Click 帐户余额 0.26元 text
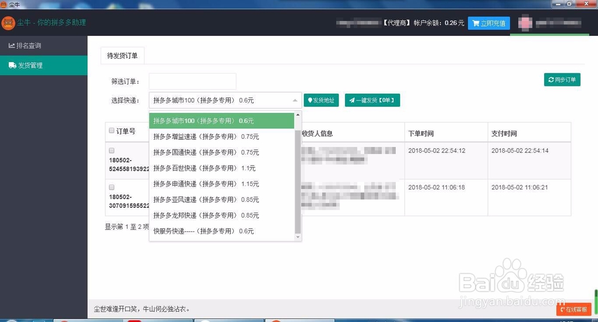Screen dimensions: 598x322 439,23
